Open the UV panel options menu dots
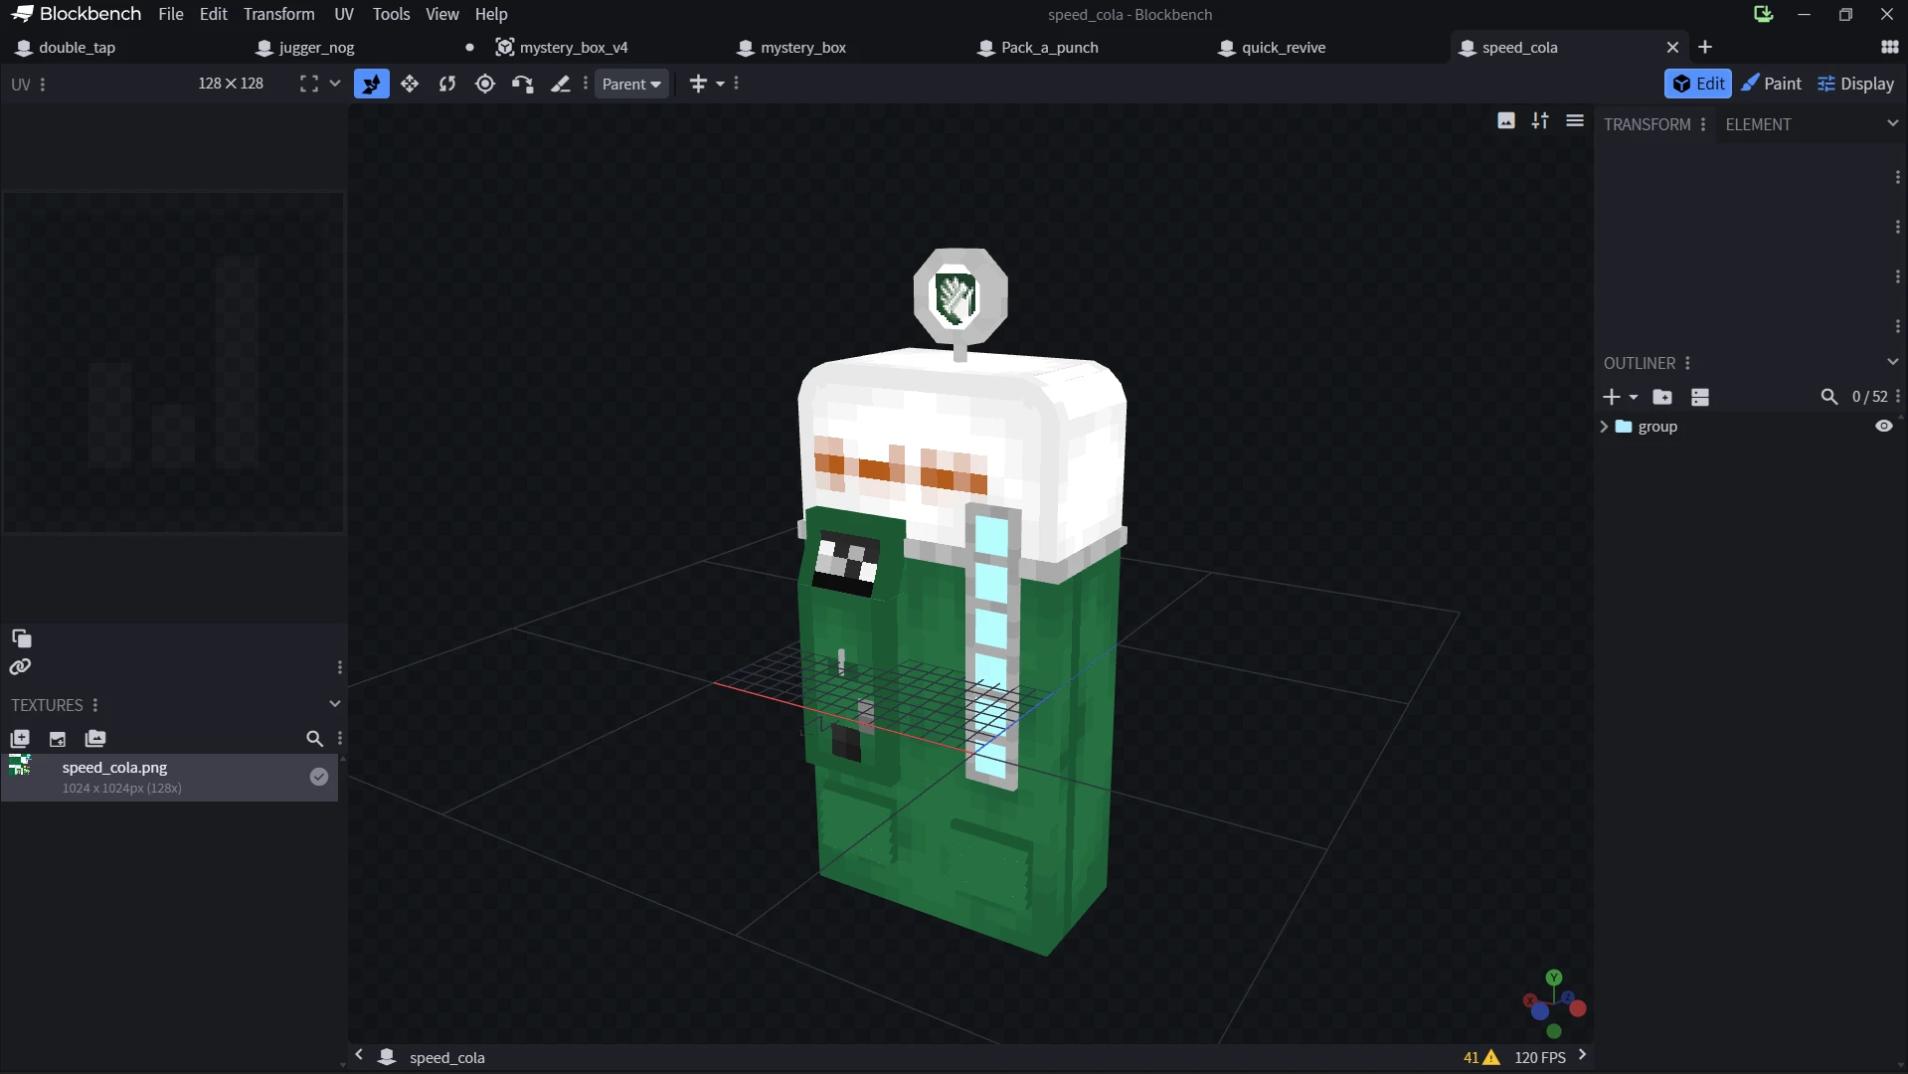Screen dimensions: 1908x1074 (43, 85)
